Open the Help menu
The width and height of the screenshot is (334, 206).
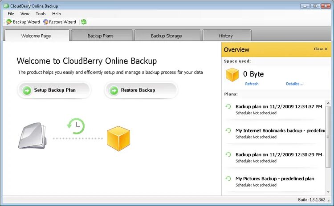(x=57, y=14)
